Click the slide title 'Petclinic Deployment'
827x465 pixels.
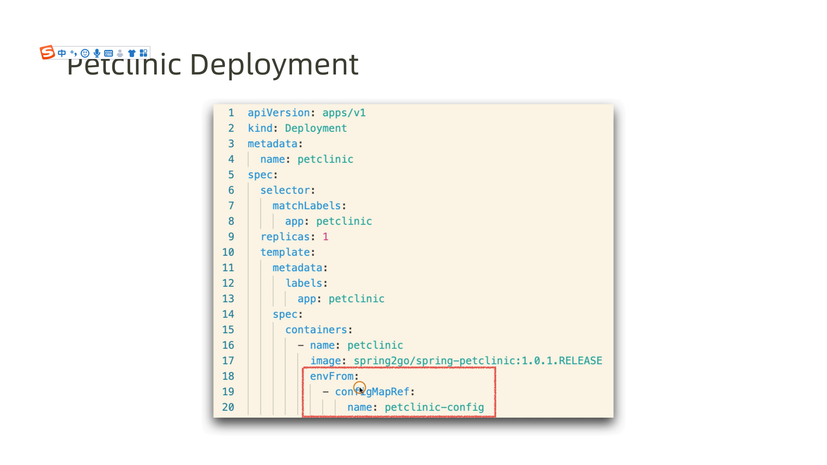213,65
